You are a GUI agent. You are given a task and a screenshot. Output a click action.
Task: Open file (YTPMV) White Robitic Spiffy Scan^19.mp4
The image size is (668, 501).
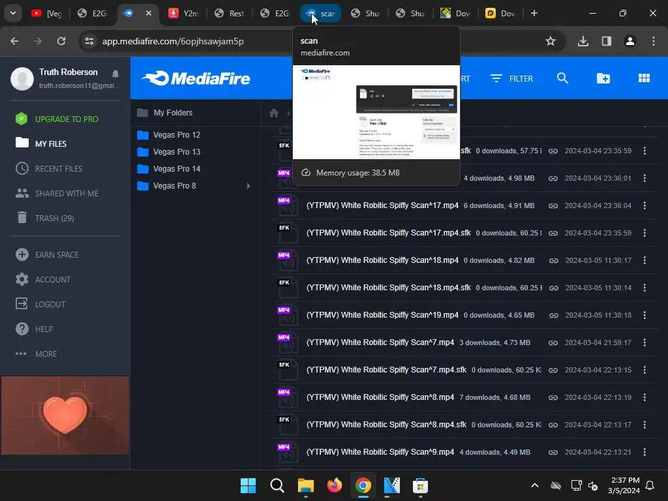click(x=382, y=315)
